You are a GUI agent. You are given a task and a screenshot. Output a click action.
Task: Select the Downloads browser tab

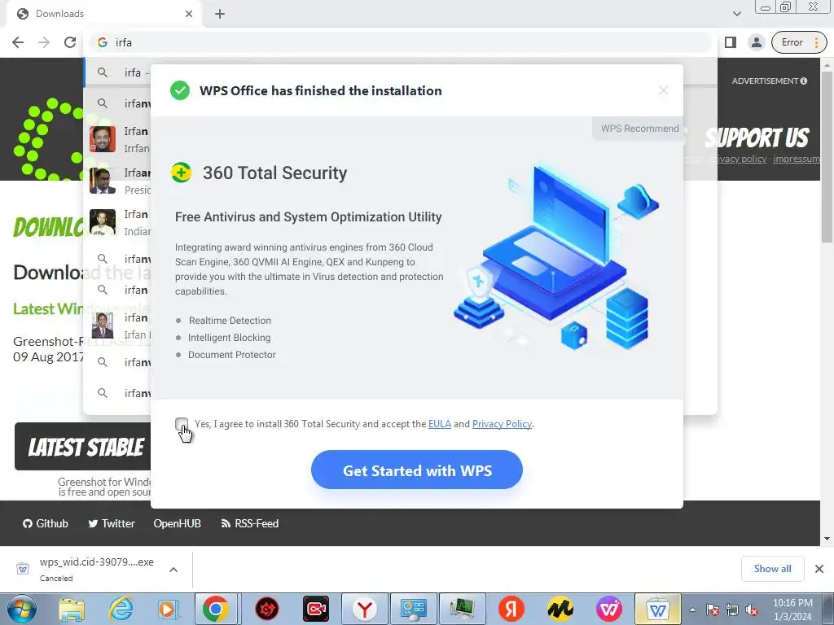(103, 14)
